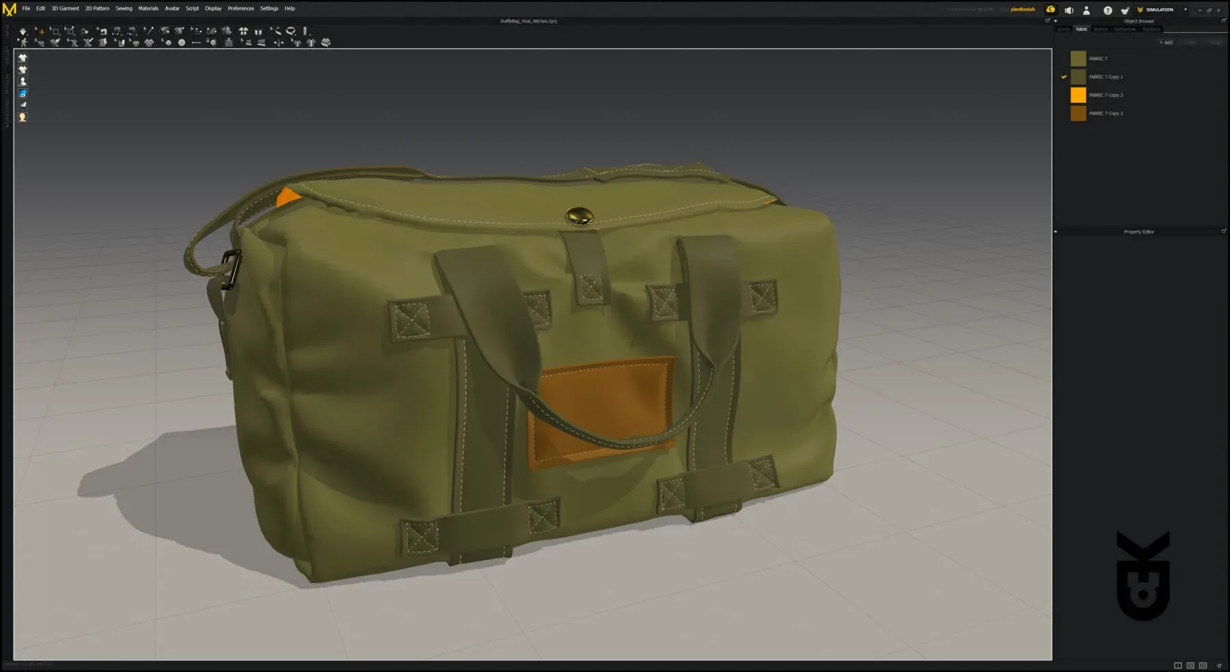Click the garment icon next to SIMULATION

(1125, 10)
